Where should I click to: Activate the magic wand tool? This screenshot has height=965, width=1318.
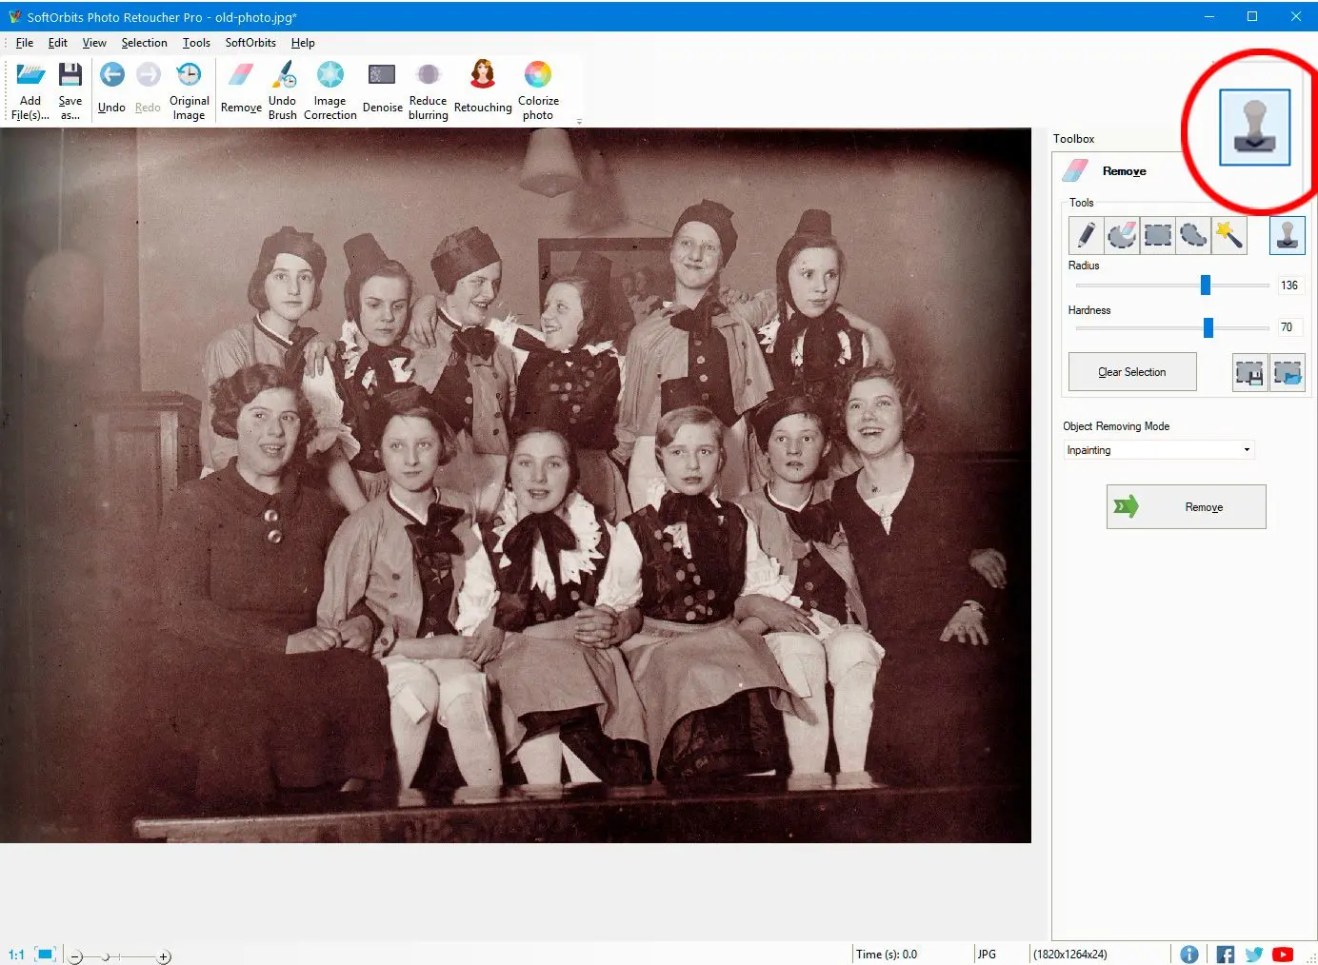(x=1228, y=234)
